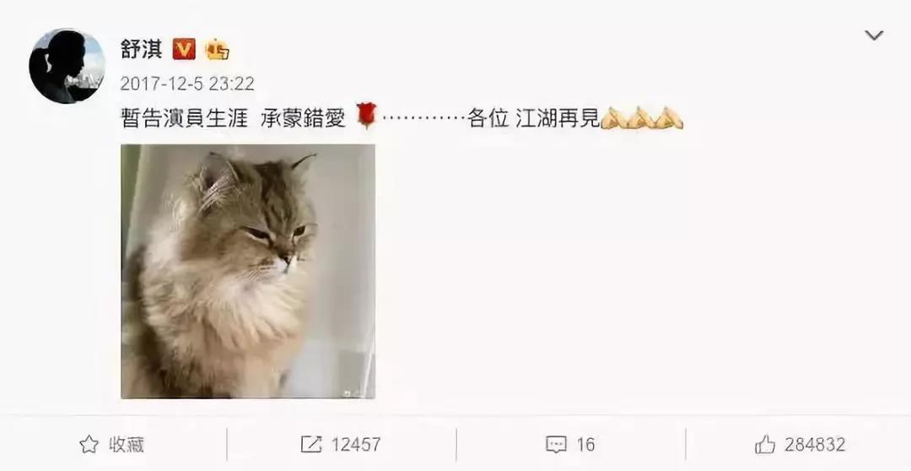This screenshot has width=911, height=471.
Task: Open the 舒淇 username link
Action: point(141,49)
